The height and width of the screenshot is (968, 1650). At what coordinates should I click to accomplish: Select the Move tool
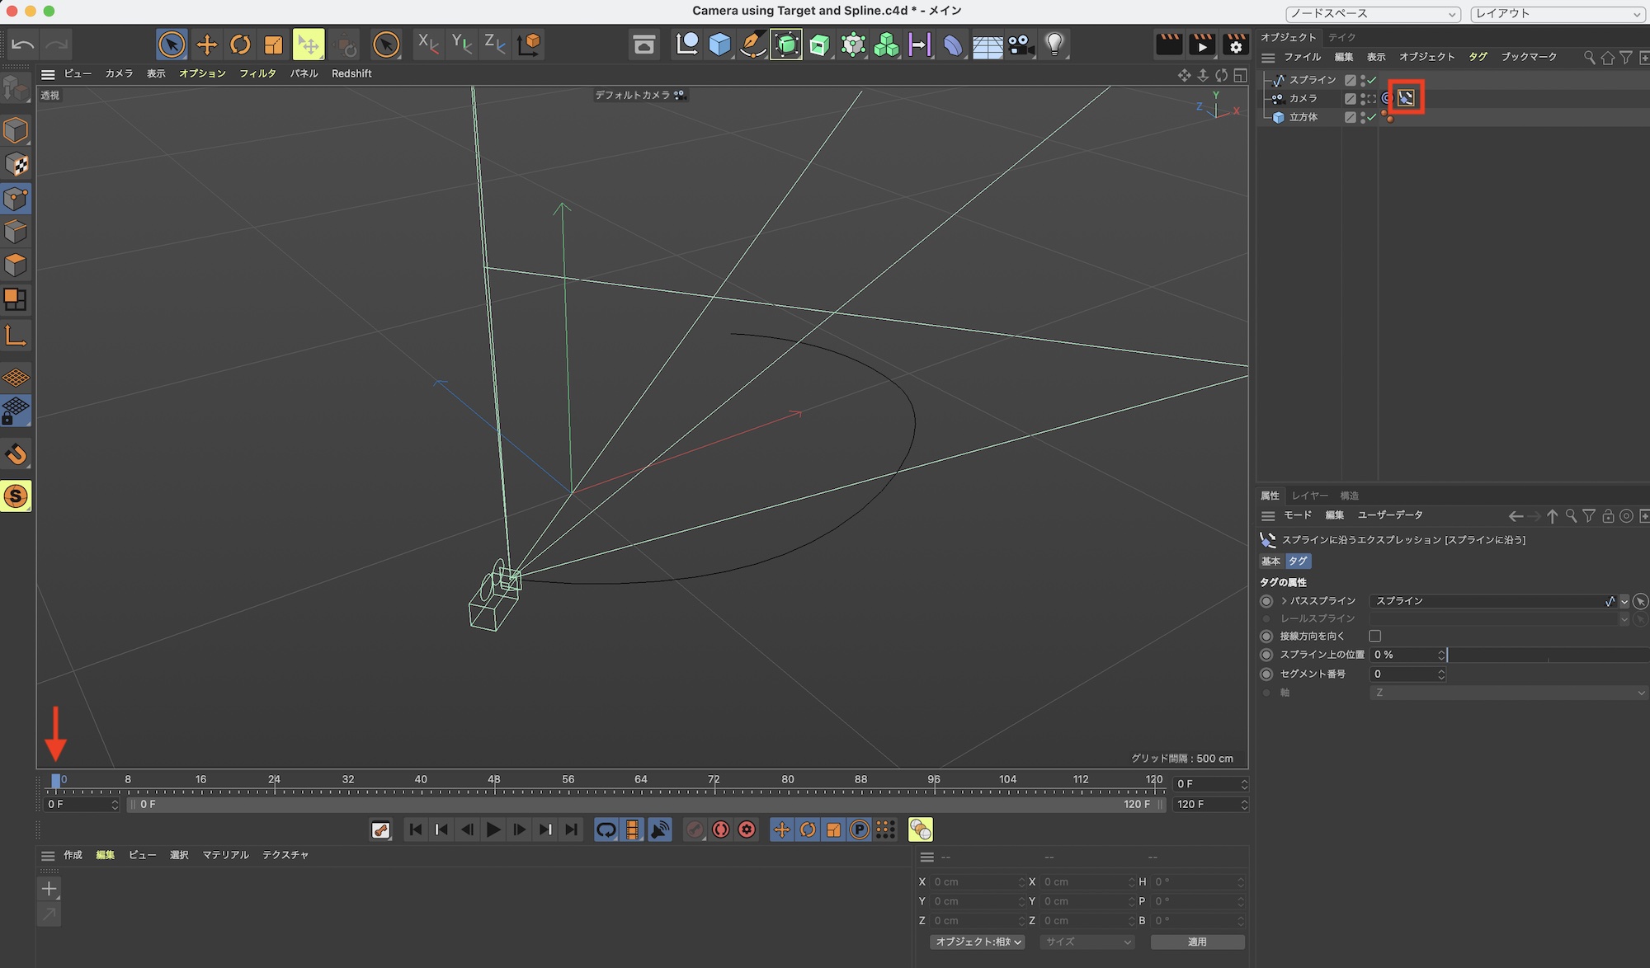point(206,45)
